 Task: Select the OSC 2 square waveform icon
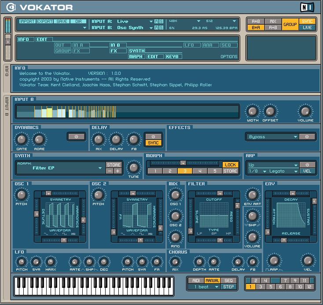tap(142, 234)
